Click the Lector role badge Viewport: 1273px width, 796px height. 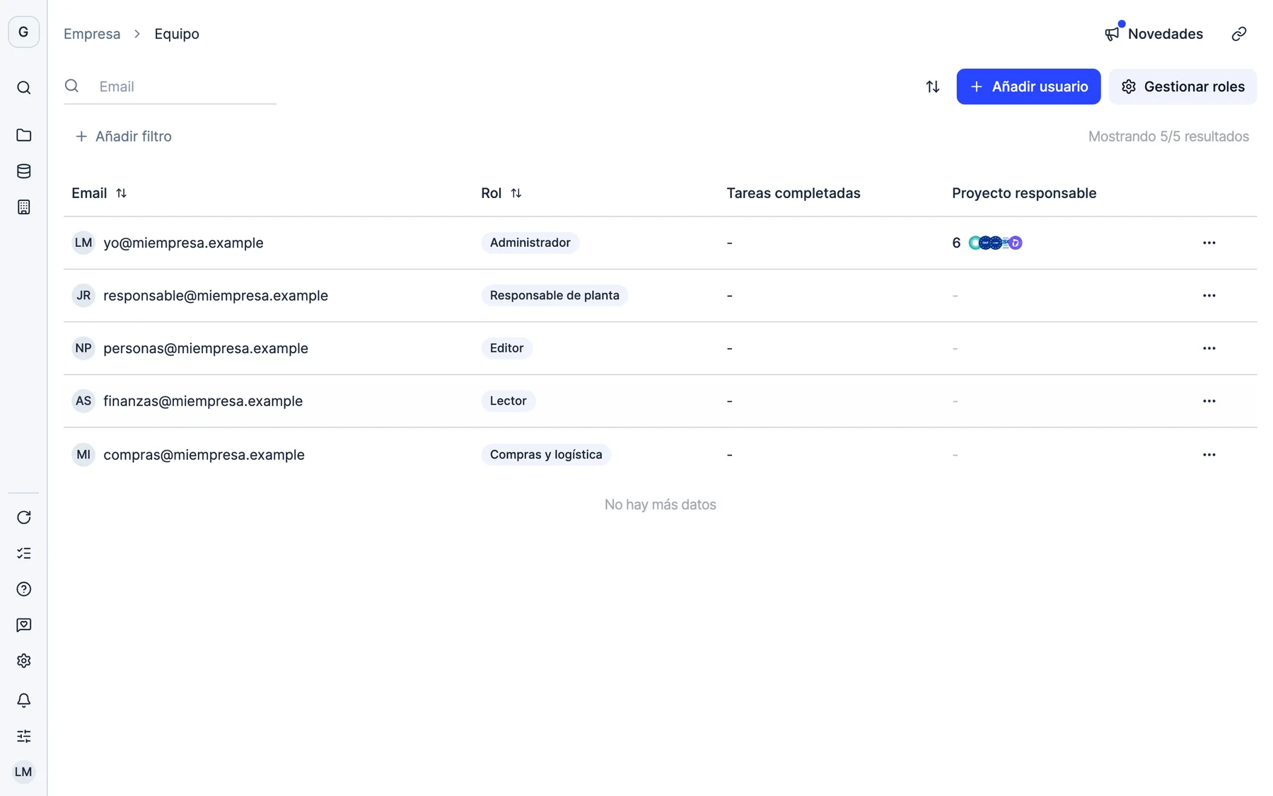pyautogui.click(x=508, y=401)
